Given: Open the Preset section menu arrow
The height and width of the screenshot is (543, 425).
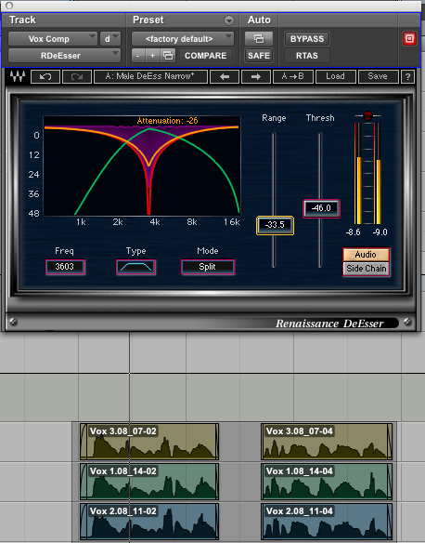Looking at the screenshot, I should [x=229, y=20].
